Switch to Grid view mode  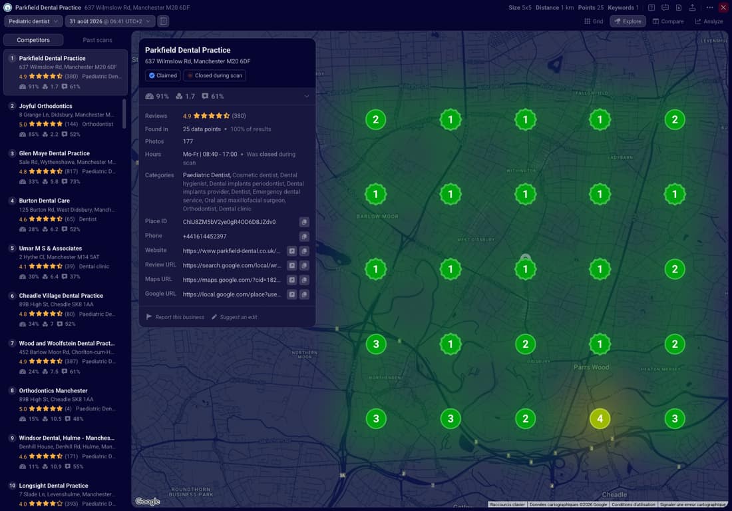pyautogui.click(x=594, y=21)
